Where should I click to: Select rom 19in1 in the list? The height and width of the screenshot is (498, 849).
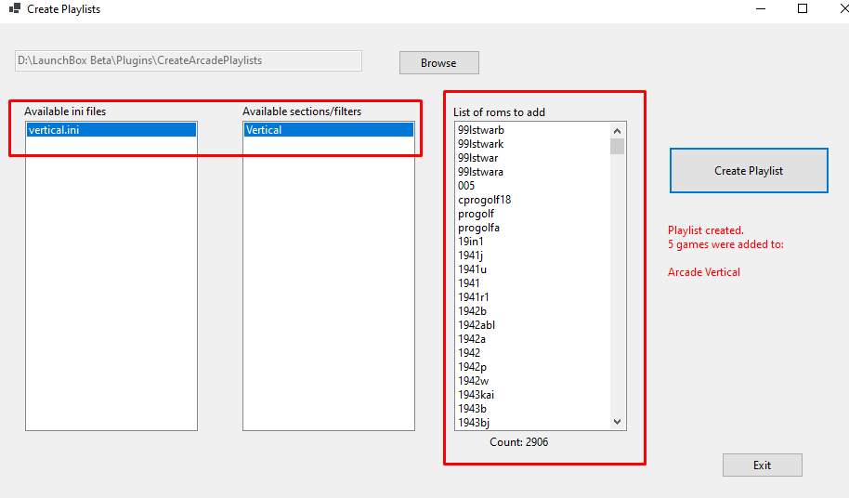tap(471, 242)
